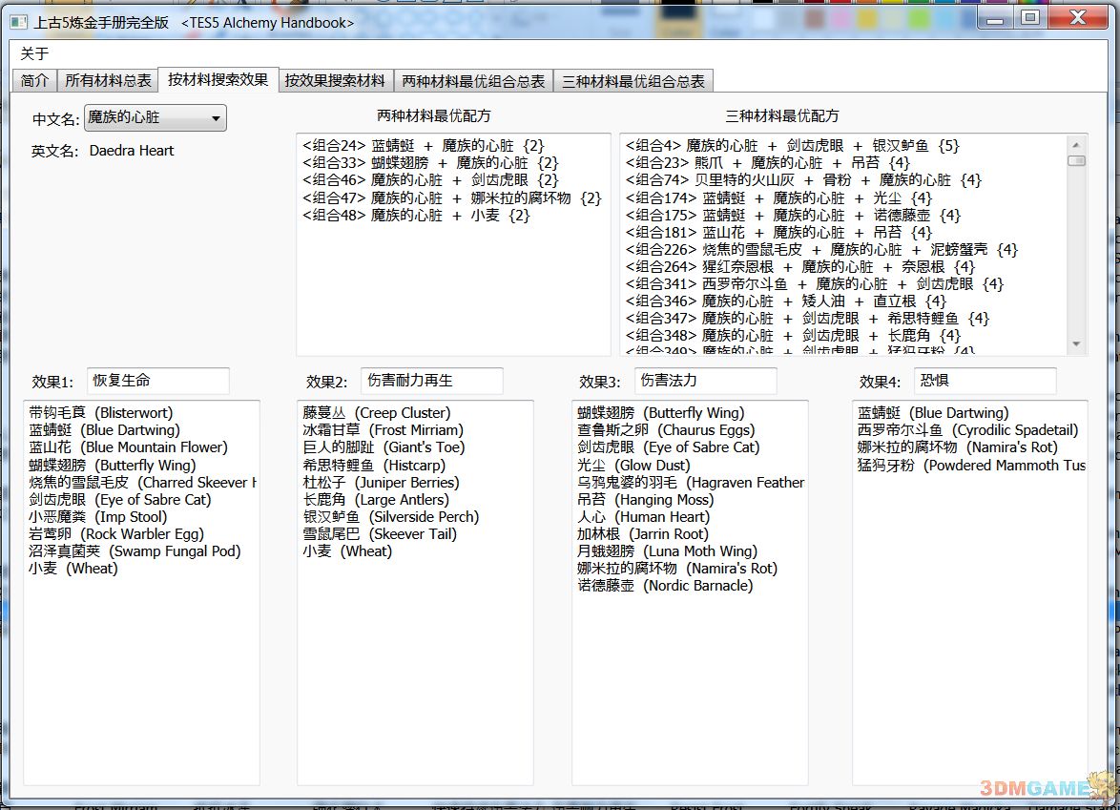This screenshot has width=1120, height=810.
Task: Select 乌鸦鬼婆的羽毛 (Hagraven Feather)
Action: click(691, 482)
